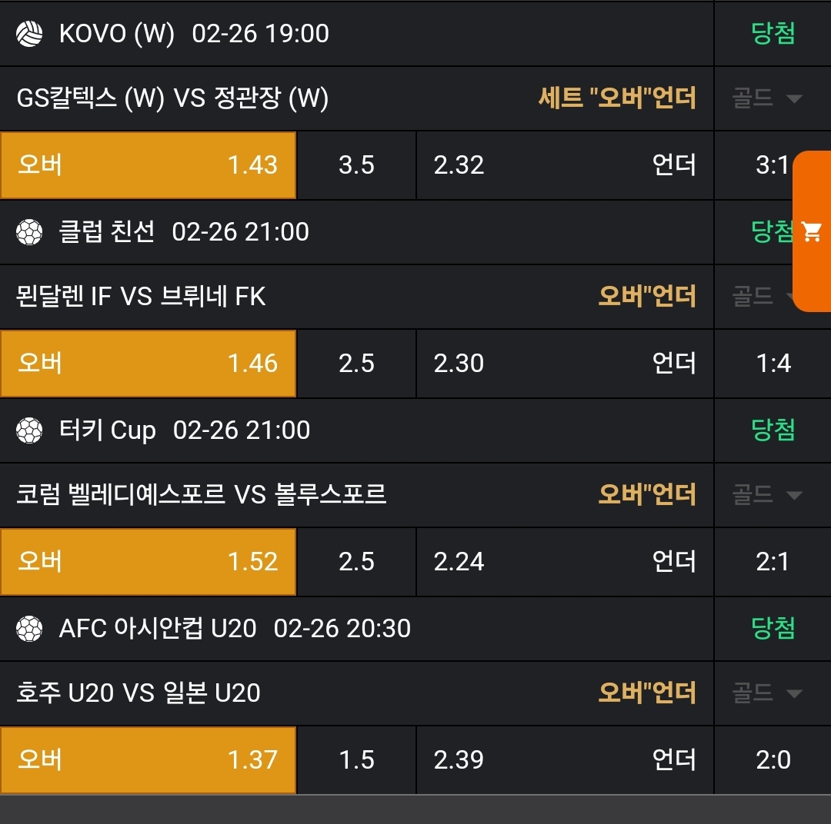Click the 당첨 status in KOVO (W) row

click(773, 34)
